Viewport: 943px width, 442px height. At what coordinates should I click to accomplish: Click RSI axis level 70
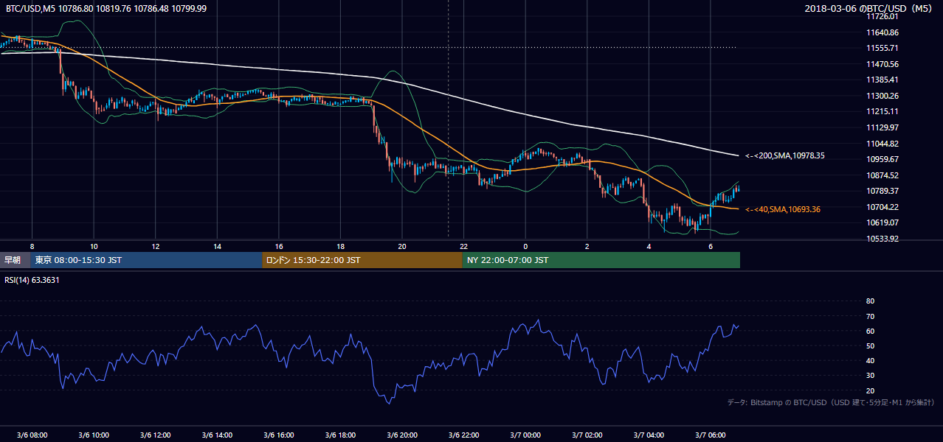[x=870, y=316]
